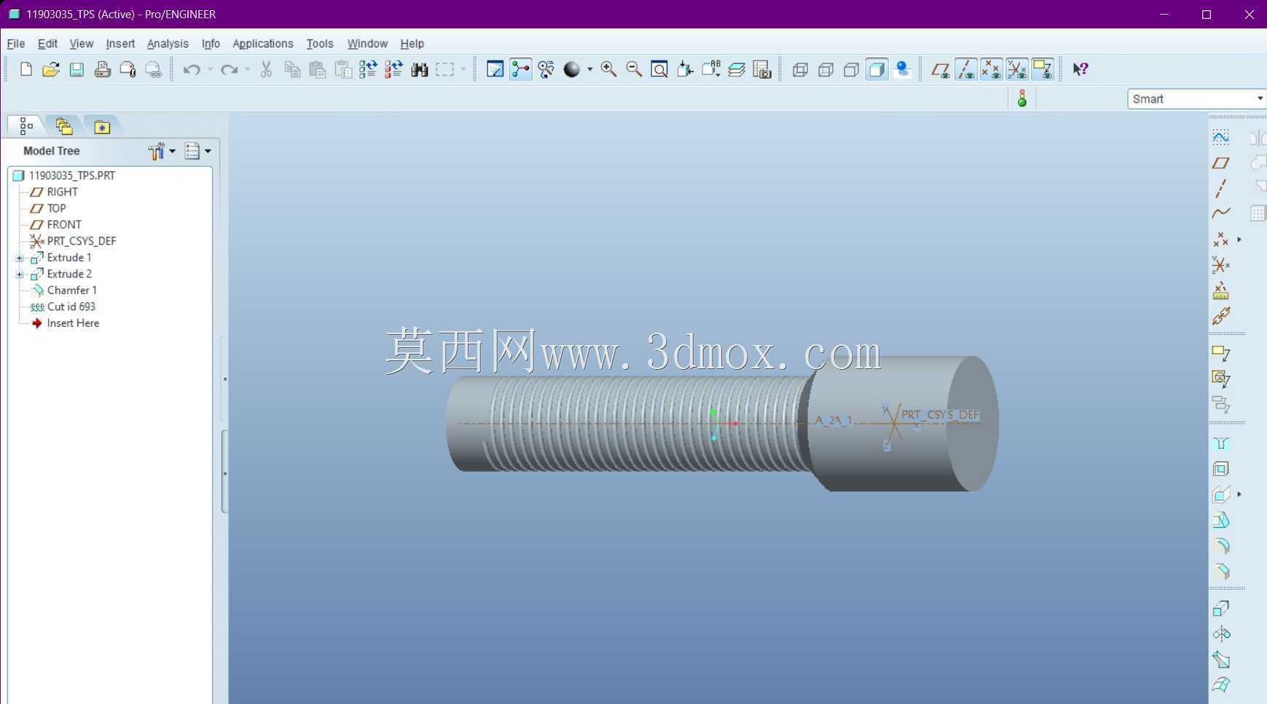1267x704 pixels.
Task: Select the Draft tool
Action: 1221,520
